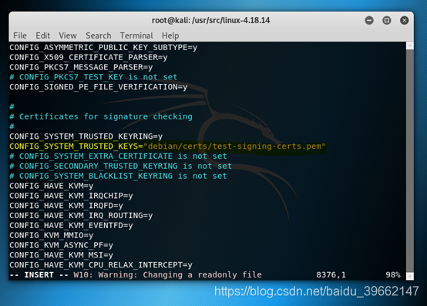Minimize the terminal window

pyautogui.click(x=369, y=20)
